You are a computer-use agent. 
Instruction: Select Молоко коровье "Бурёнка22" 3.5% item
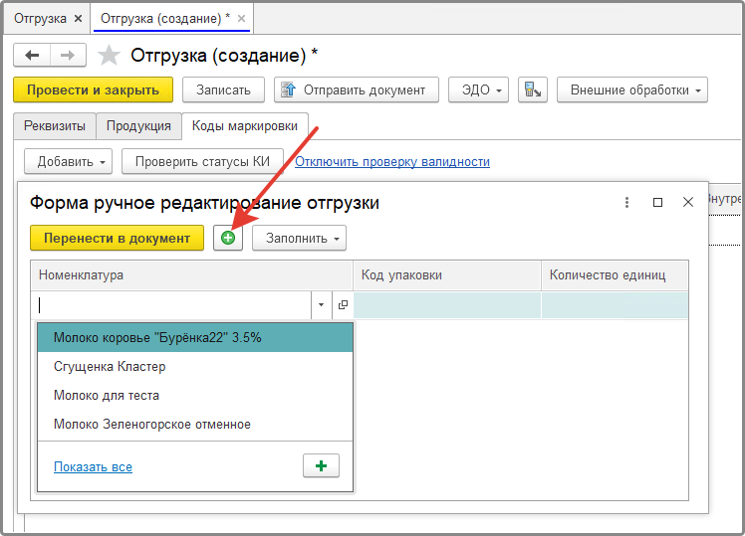point(195,337)
